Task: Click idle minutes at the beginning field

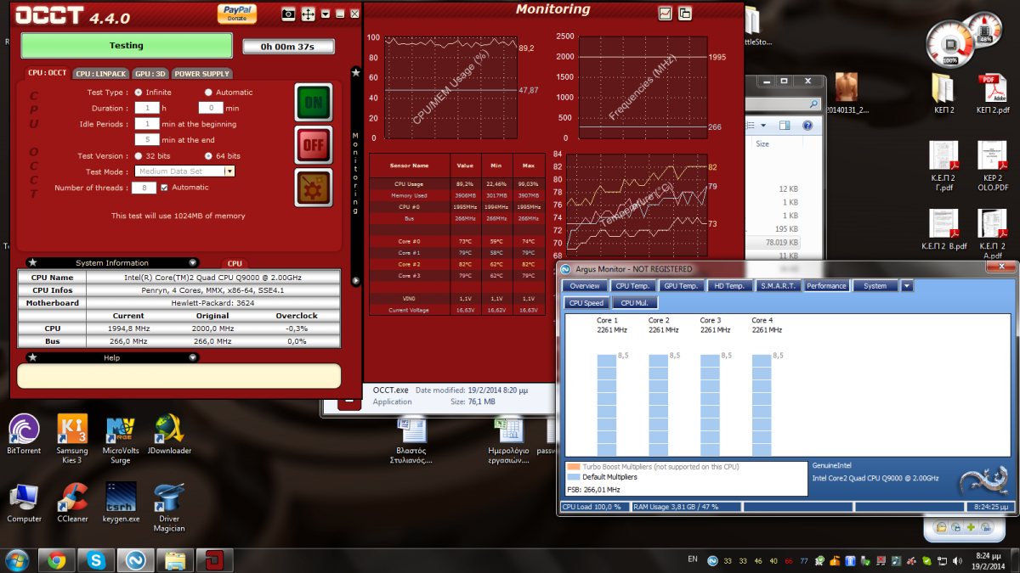Action: [x=147, y=124]
